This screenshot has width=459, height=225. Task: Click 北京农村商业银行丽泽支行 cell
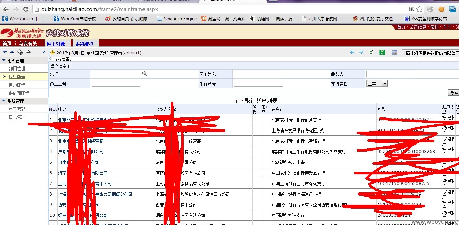click(296, 120)
